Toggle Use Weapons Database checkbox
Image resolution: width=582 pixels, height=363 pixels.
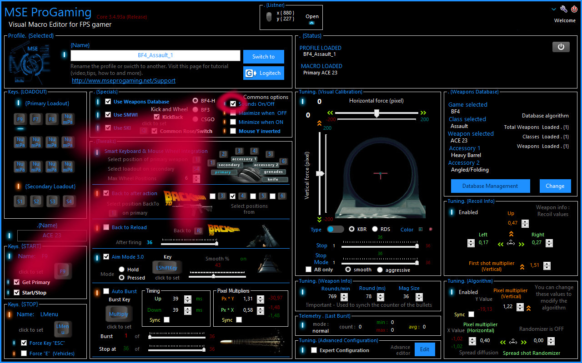point(108,102)
